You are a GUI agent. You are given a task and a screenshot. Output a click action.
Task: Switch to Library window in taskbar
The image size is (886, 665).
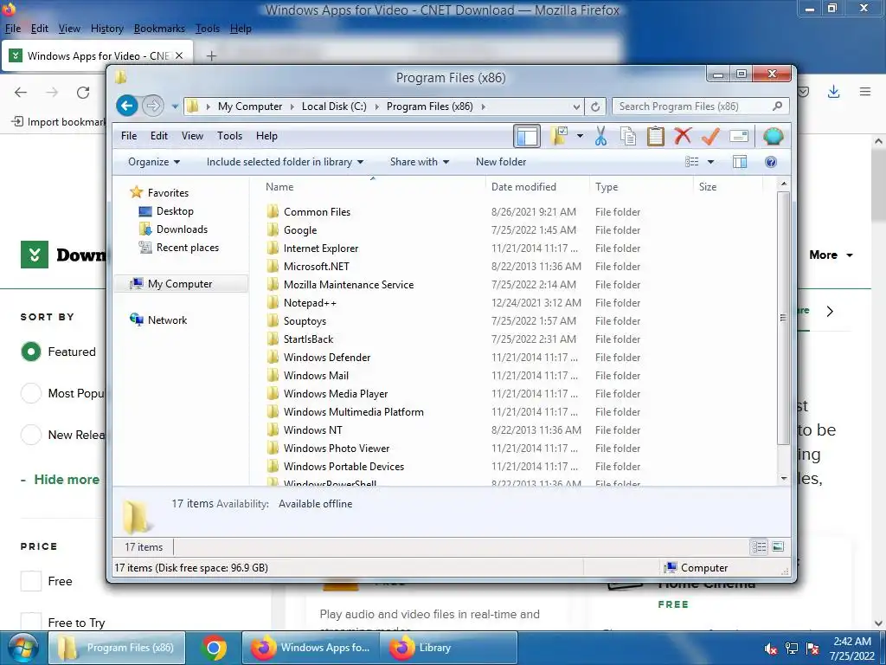[x=447, y=648]
